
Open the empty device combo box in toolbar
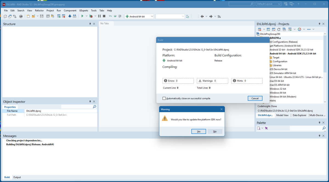pos(170,16)
